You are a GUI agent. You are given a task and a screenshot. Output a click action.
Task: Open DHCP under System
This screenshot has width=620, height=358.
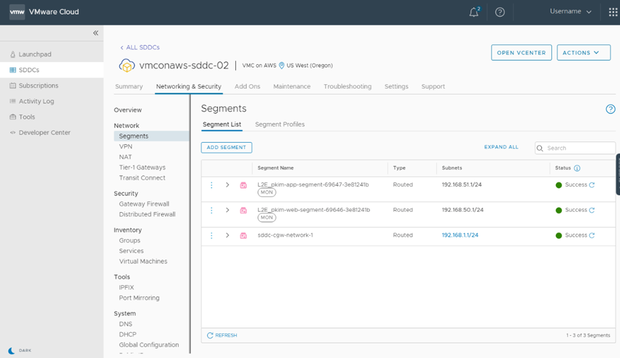point(128,335)
